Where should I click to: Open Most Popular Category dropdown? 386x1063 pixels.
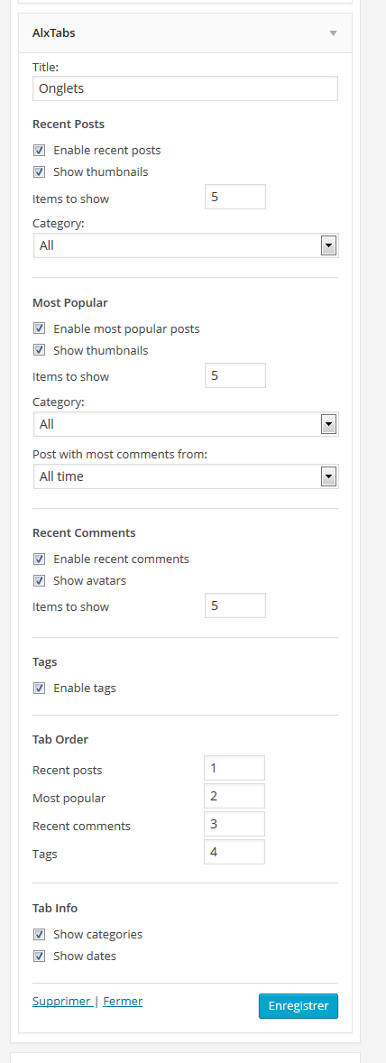click(186, 424)
